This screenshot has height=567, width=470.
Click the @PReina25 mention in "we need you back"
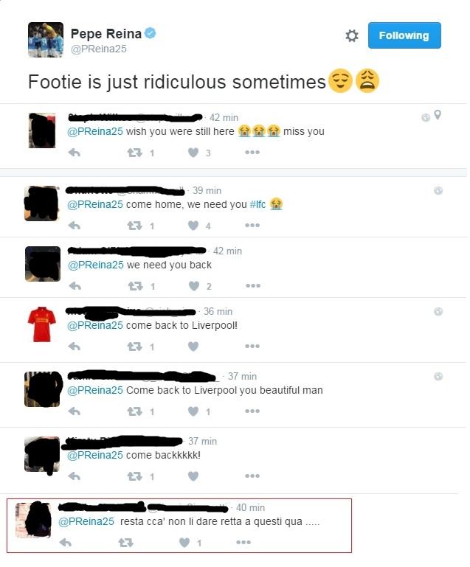tap(95, 265)
